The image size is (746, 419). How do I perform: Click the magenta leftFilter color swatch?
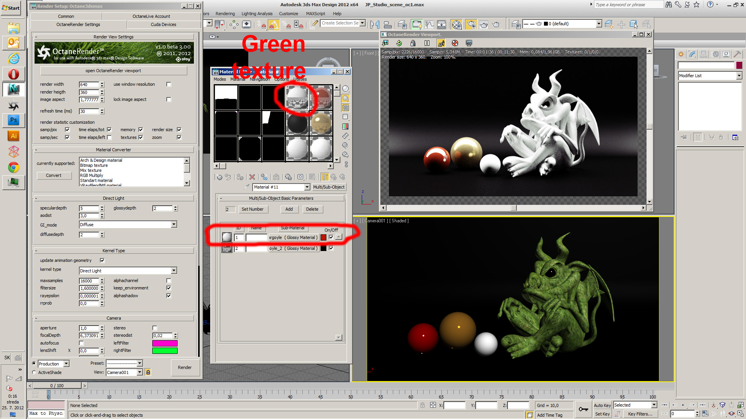pos(165,343)
